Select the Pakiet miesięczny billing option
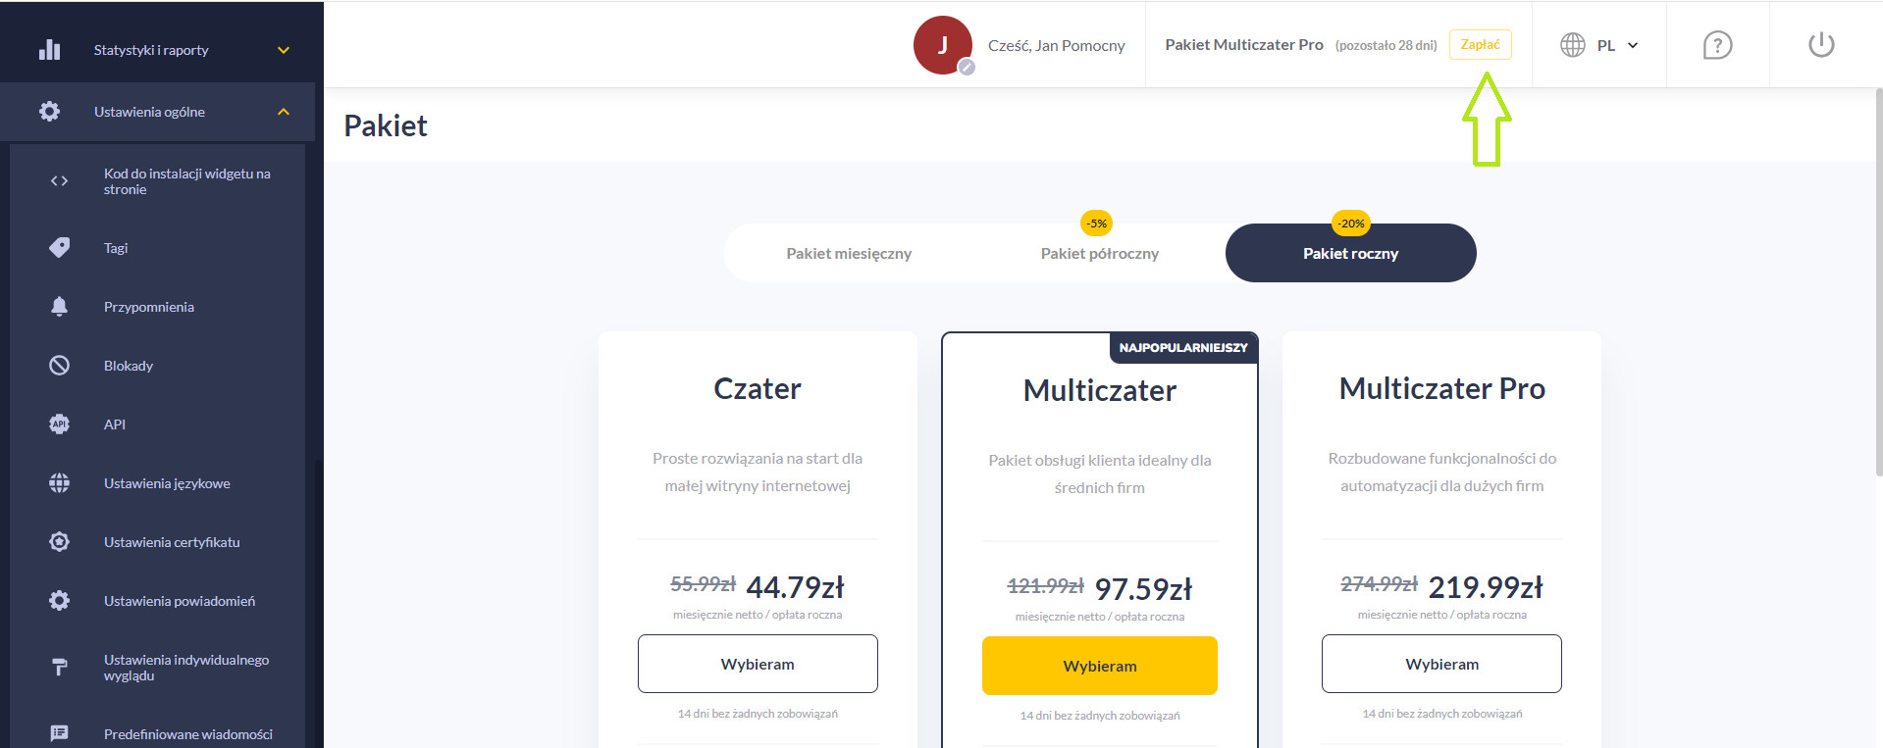This screenshot has width=1883, height=748. click(849, 253)
